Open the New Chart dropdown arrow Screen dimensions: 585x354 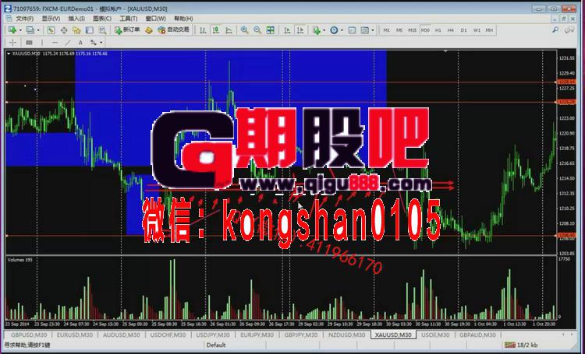pyautogui.click(x=19, y=30)
